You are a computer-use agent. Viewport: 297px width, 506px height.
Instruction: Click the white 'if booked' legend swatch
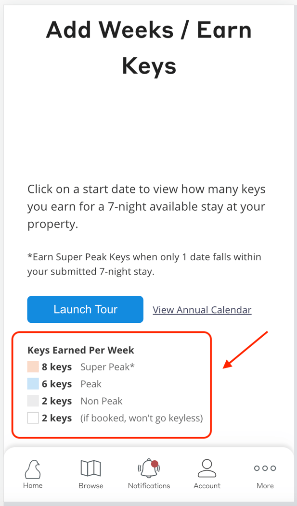pyautogui.click(x=33, y=417)
